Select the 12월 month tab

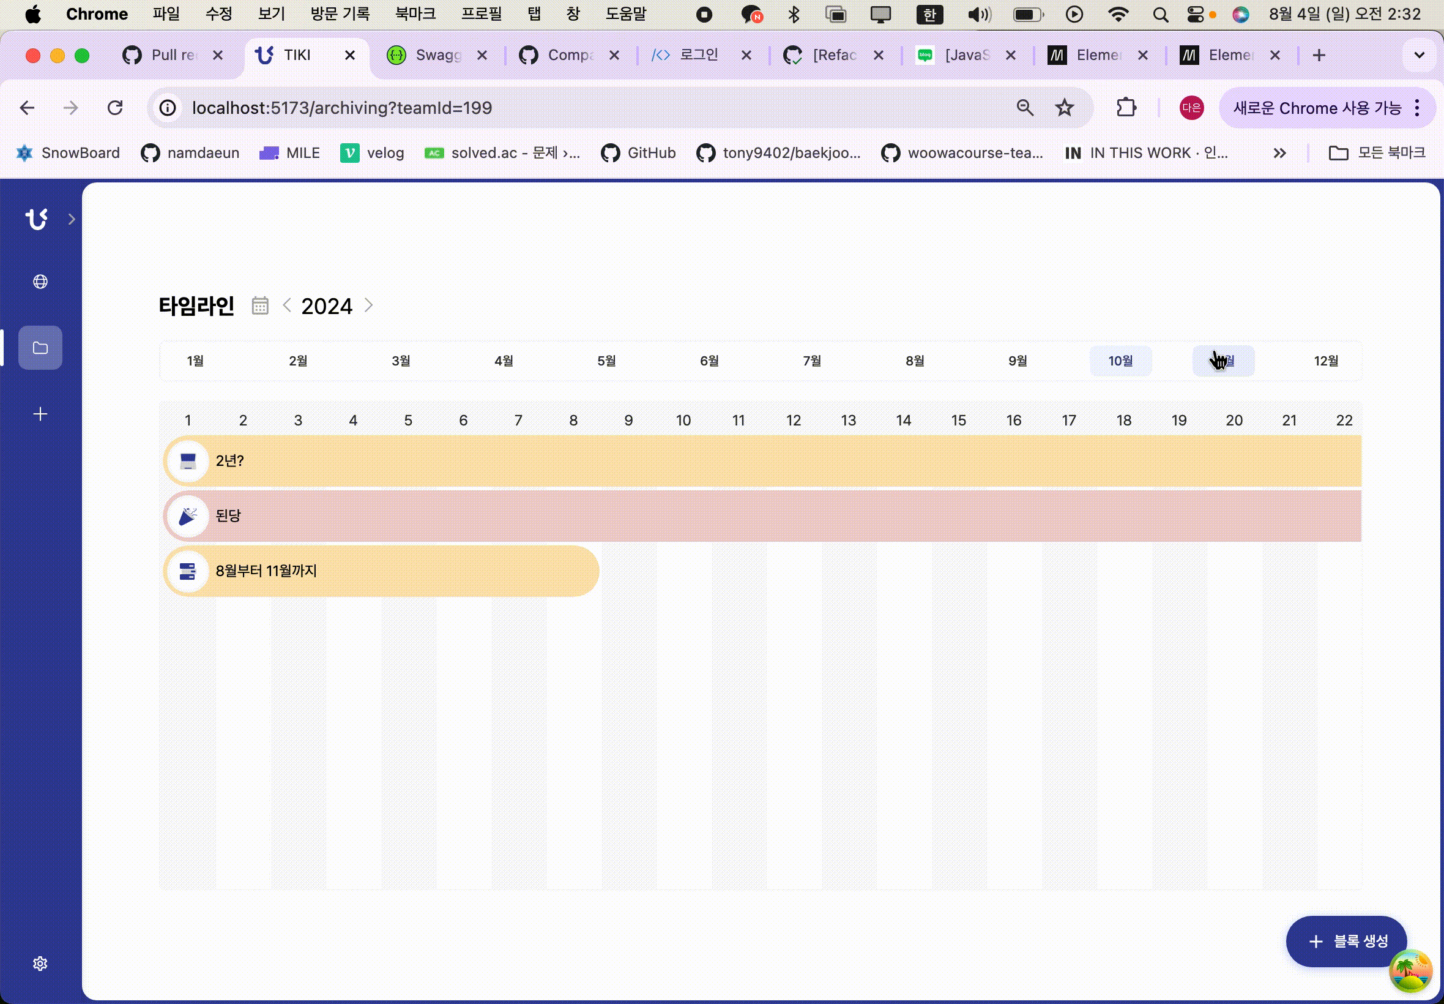point(1326,361)
